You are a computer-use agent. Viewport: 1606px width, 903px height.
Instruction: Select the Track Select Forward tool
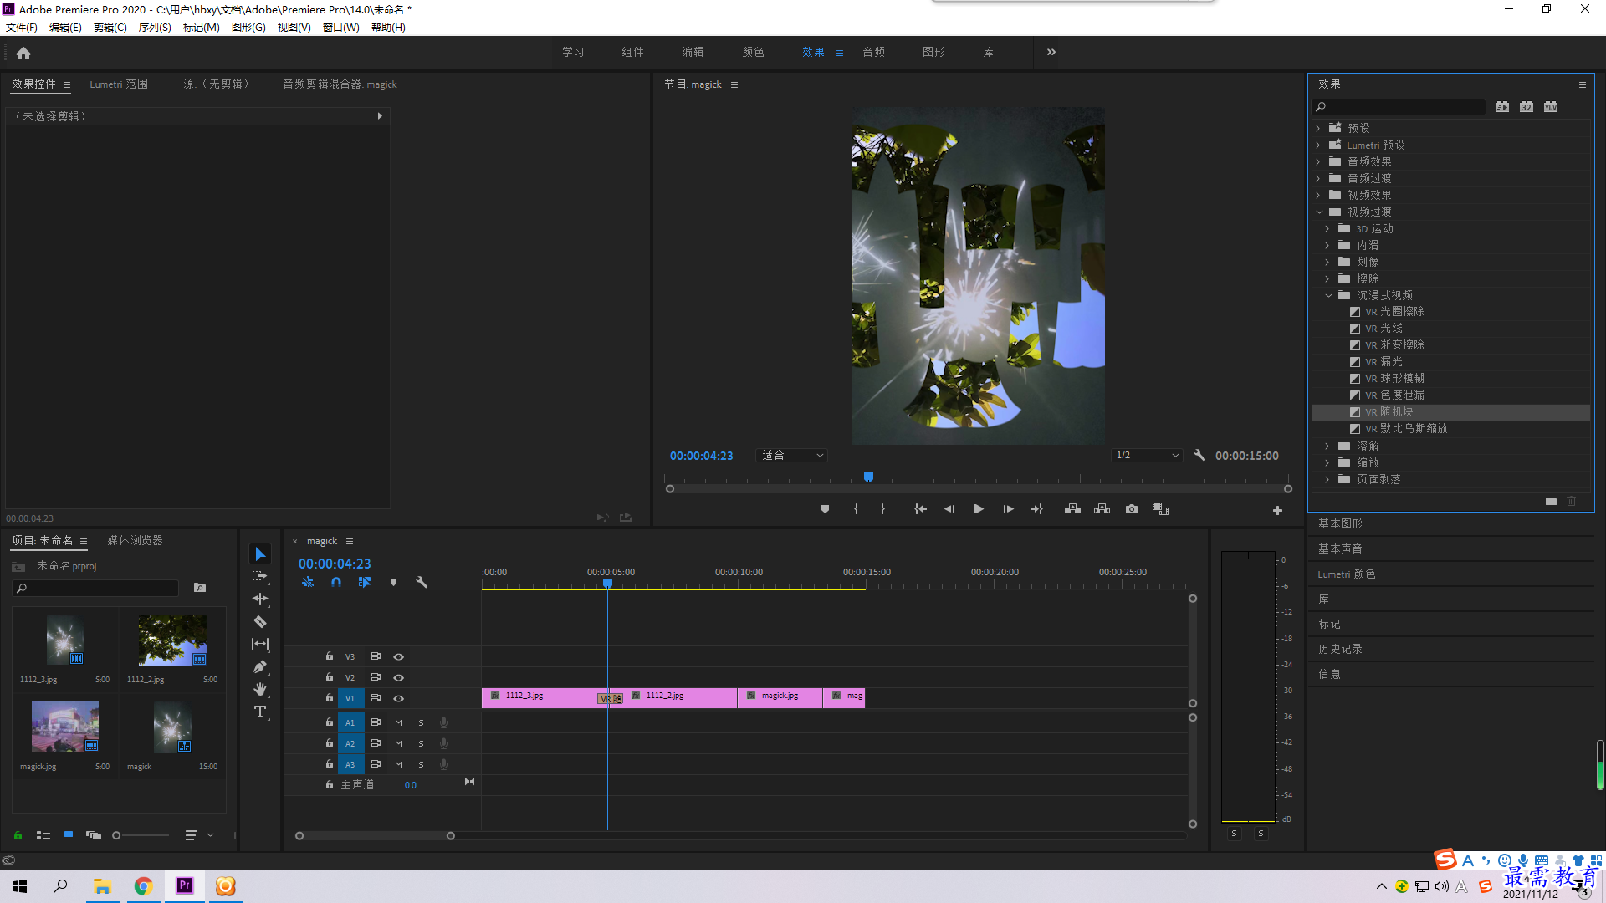260,576
